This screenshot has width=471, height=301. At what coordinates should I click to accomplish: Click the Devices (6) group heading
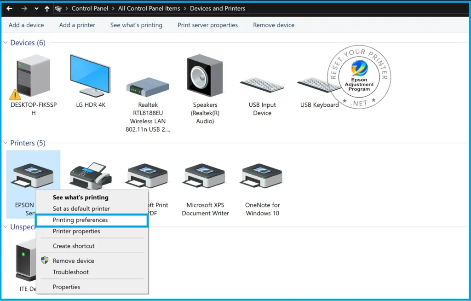pos(28,43)
